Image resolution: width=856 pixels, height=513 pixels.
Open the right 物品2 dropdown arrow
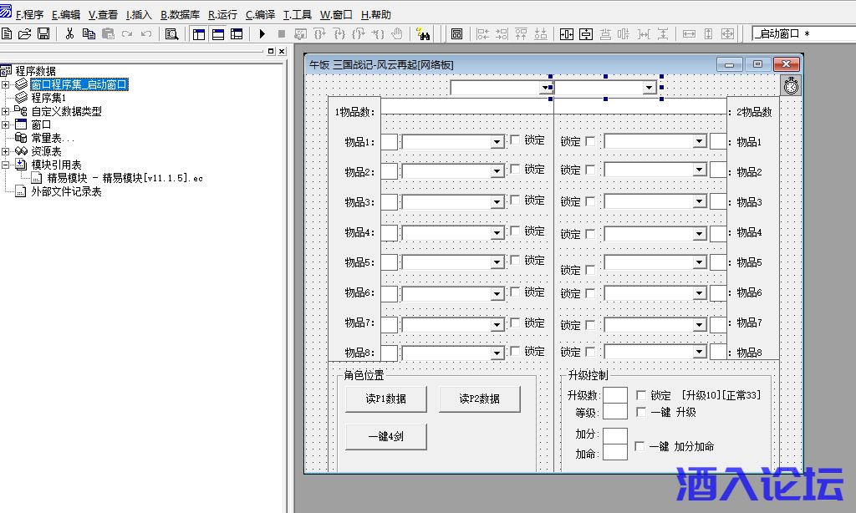click(700, 170)
